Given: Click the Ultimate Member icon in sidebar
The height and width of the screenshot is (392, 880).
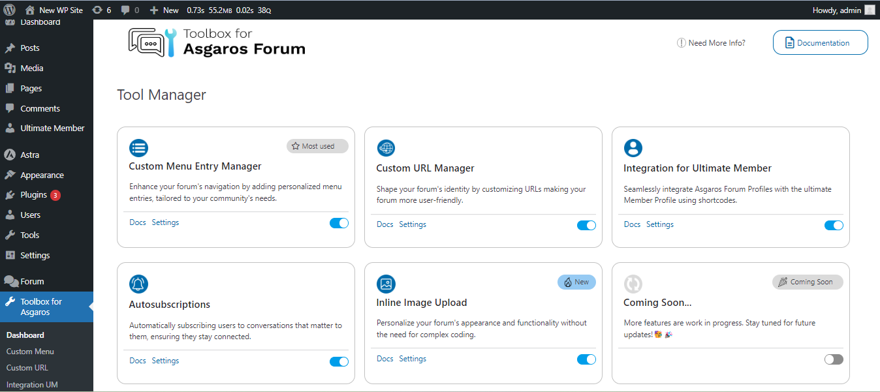Looking at the screenshot, I should pos(10,128).
